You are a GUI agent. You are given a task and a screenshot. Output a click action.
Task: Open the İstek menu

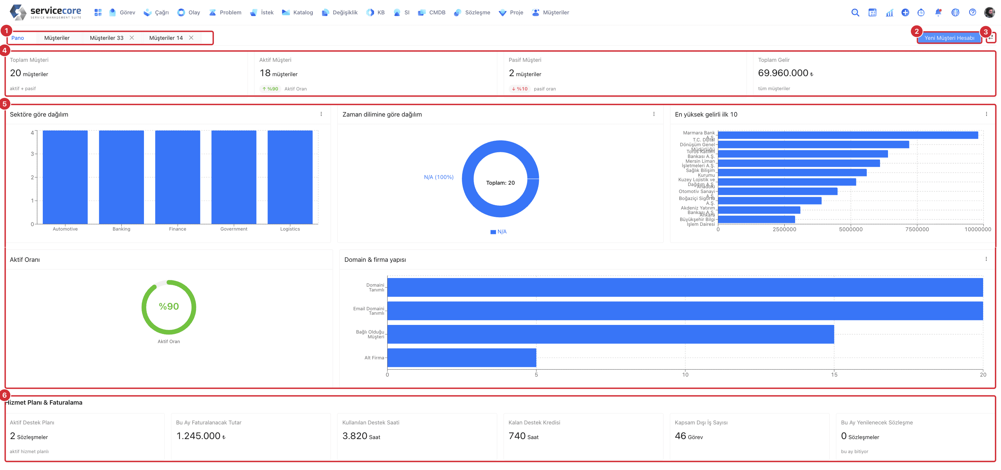point(262,12)
